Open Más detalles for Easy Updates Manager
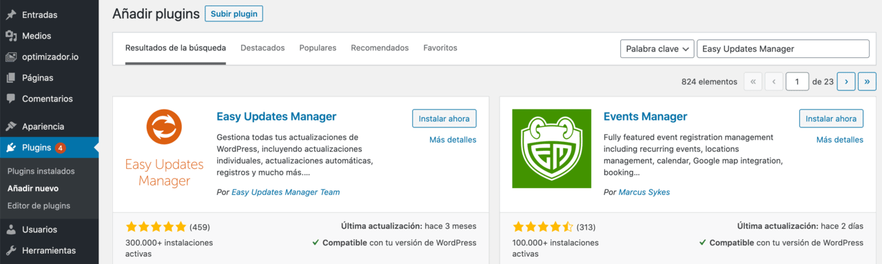 point(453,139)
